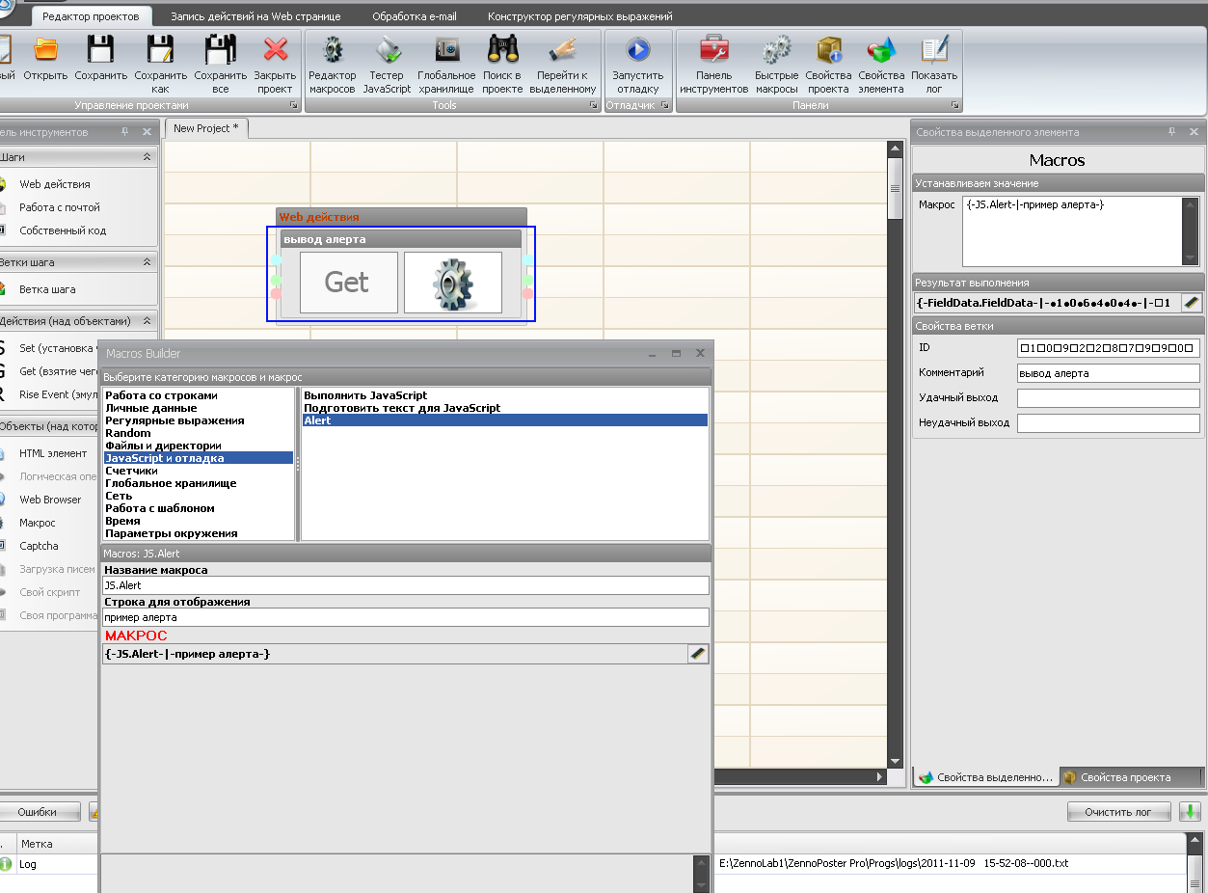Collapse the Шаги section in tools panel

pos(147,156)
